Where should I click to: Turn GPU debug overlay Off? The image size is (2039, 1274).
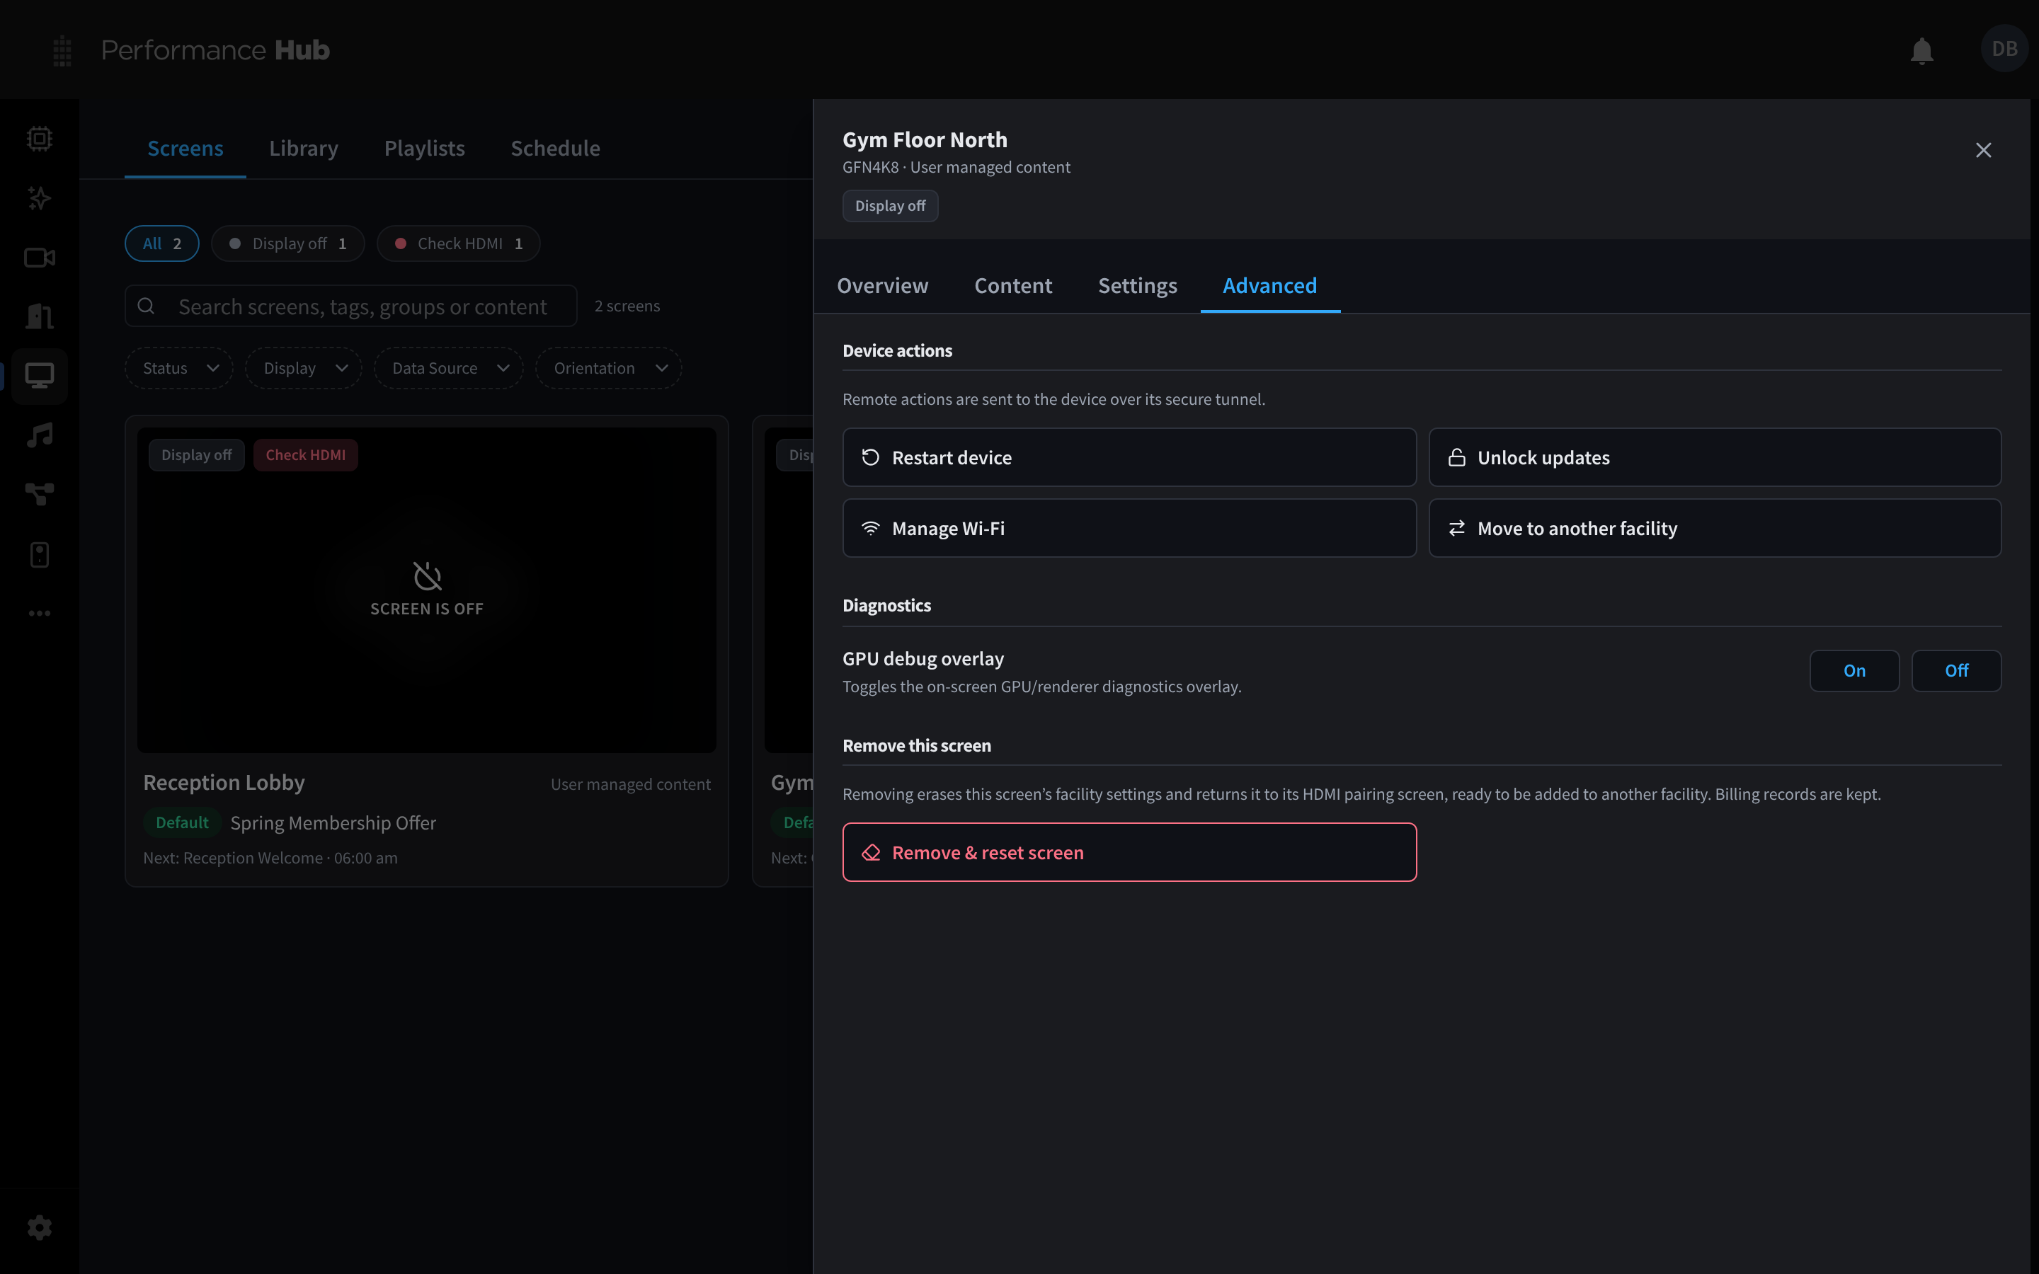(x=1956, y=671)
